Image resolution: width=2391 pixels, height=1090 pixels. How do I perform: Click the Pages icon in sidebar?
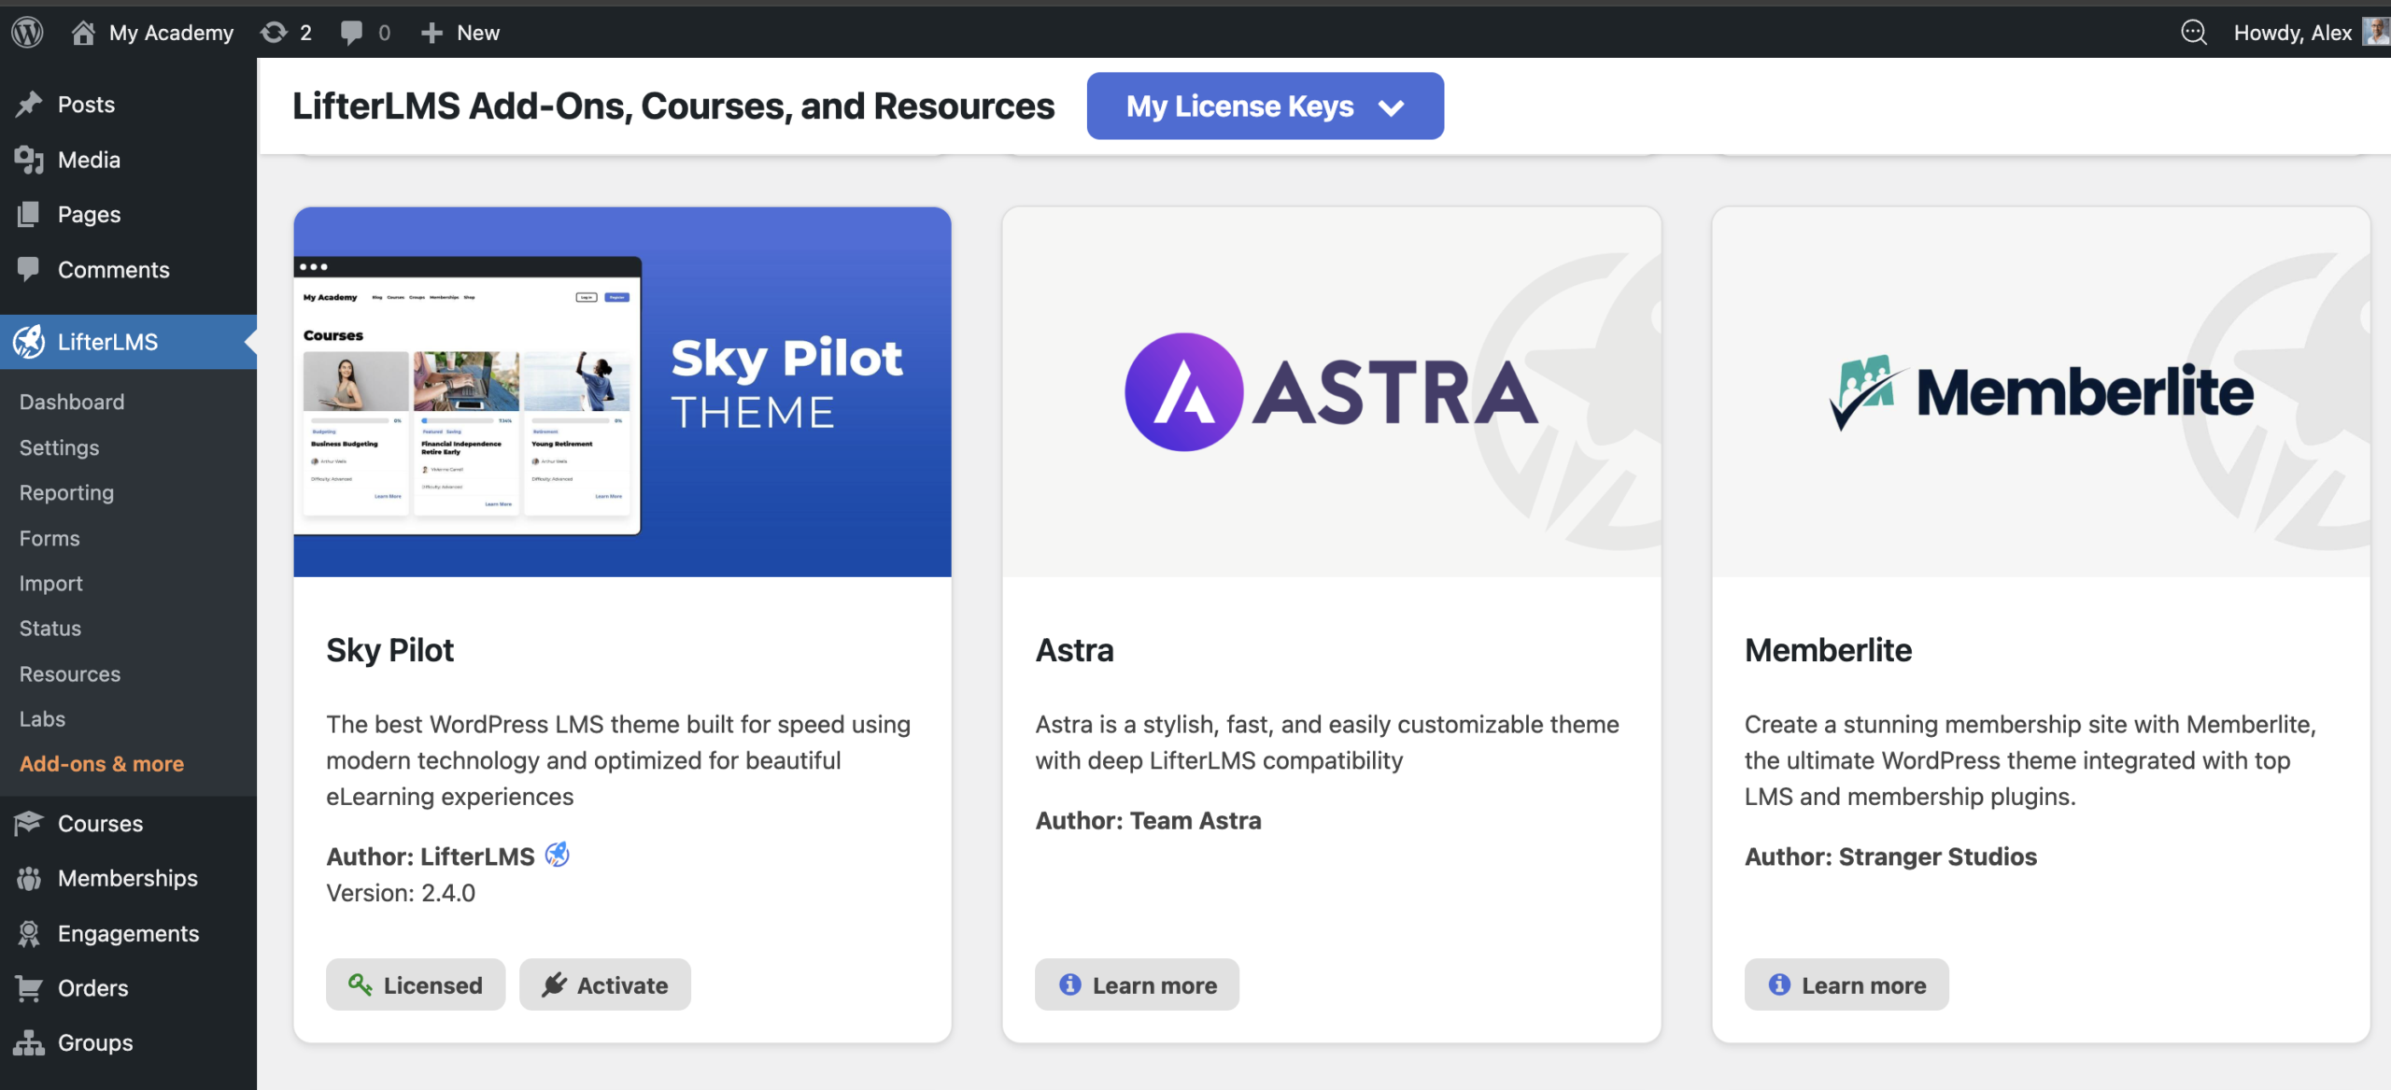29,215
